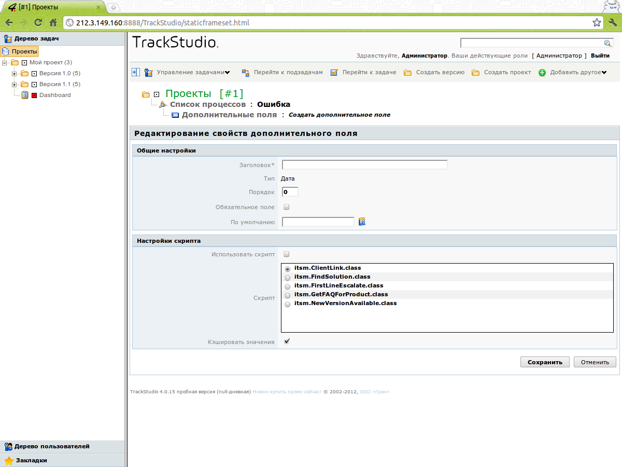The height and width of the screenshot is (467, 622).
Task: Click Создать проект folder icon
Action: (x=475, y=73)
